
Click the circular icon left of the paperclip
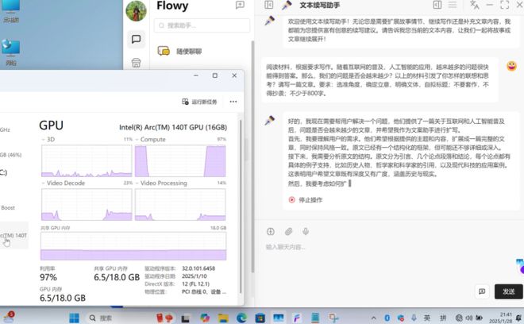click(x=271, y=231)
